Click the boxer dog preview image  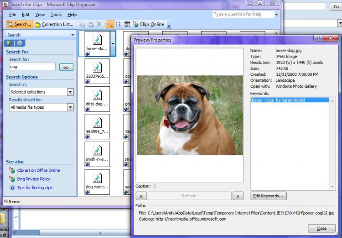[x=190, y=115]
